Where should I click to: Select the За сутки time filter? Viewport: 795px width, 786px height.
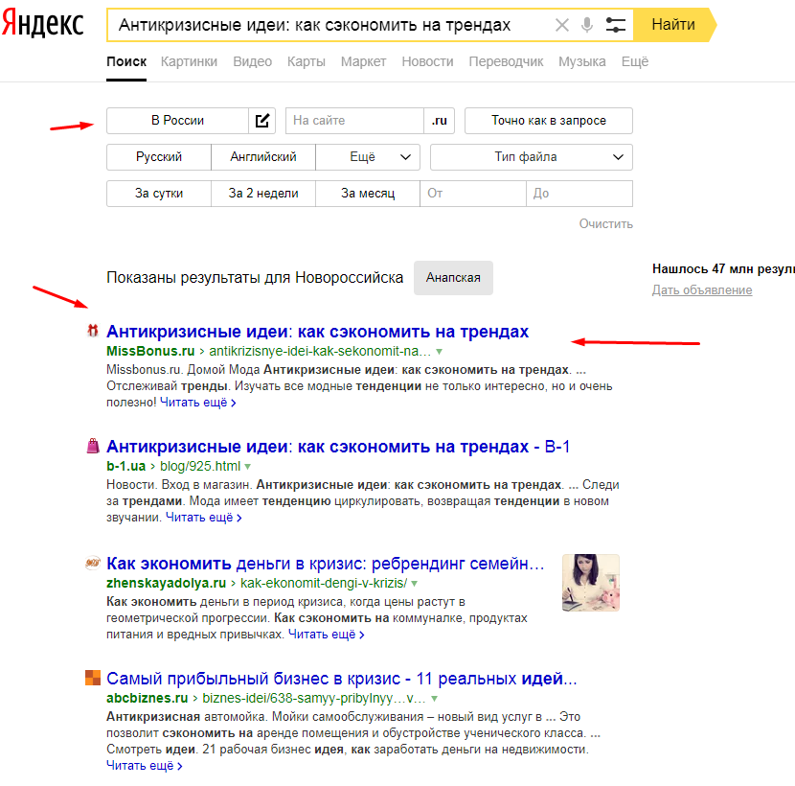point(159,194)
